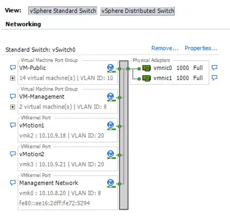230x216 pixels.
Task: Select the vMotion2 VMkernel port name
Action: pos(32,154)
